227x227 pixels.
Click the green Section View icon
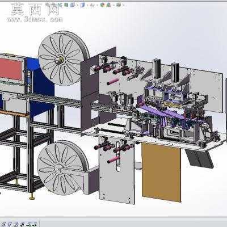pyautogui.click(x=66, y=5)
